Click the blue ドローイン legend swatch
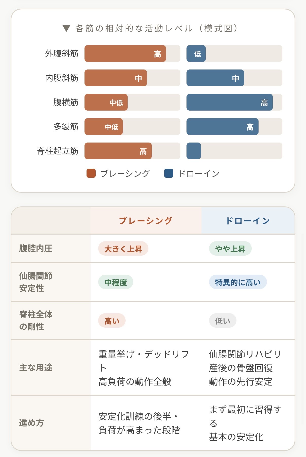Image resolution: width=306 pixels, height=457 pixels. pyautogui.click(x=169, y=173)
